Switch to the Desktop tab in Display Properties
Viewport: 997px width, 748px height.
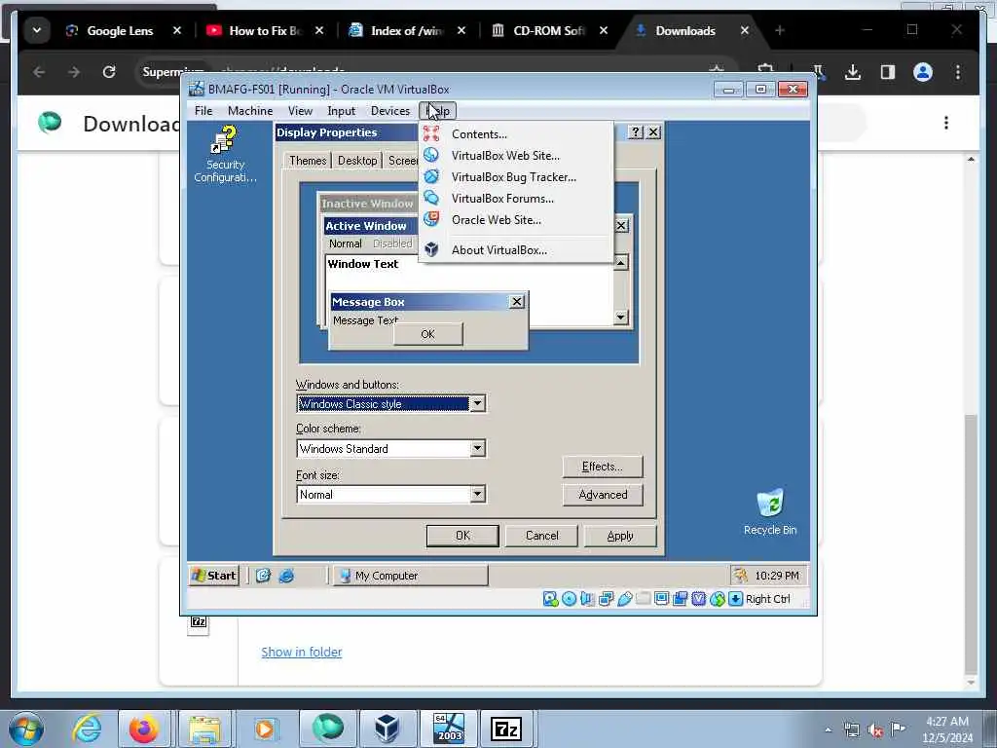[x=357, y=161]
